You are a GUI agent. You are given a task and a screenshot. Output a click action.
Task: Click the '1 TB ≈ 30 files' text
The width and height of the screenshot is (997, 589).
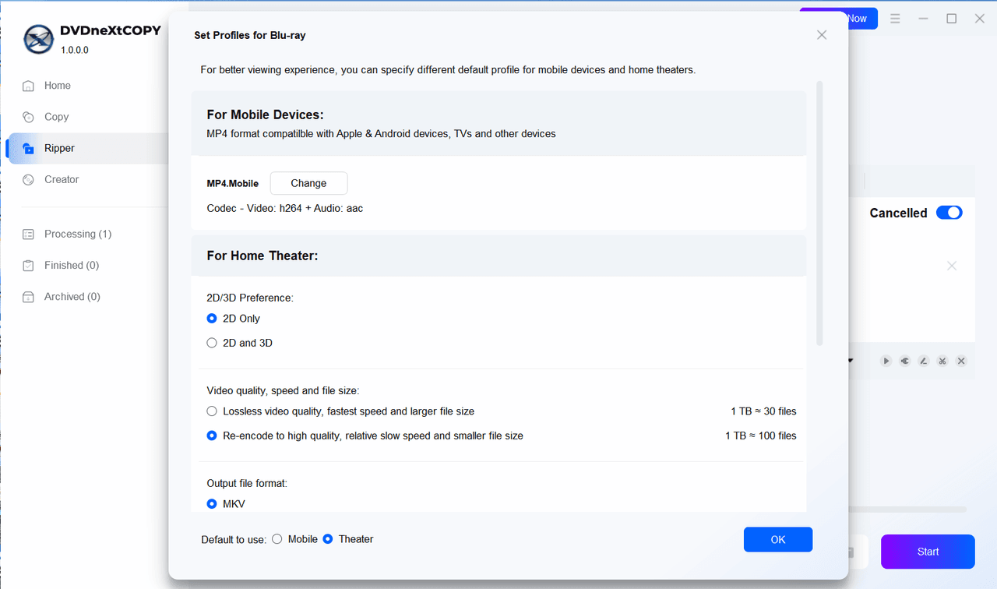coord(763,411)
